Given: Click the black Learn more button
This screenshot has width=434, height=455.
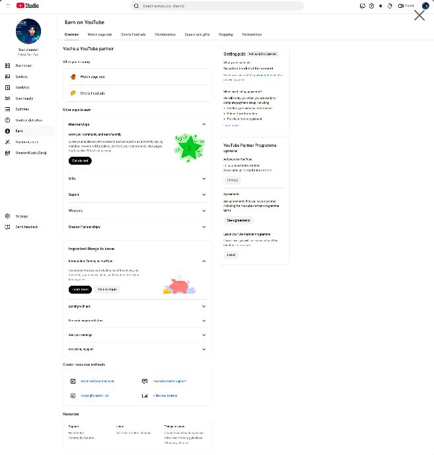Looking at the screenshot, I should (x=80, y=290).
